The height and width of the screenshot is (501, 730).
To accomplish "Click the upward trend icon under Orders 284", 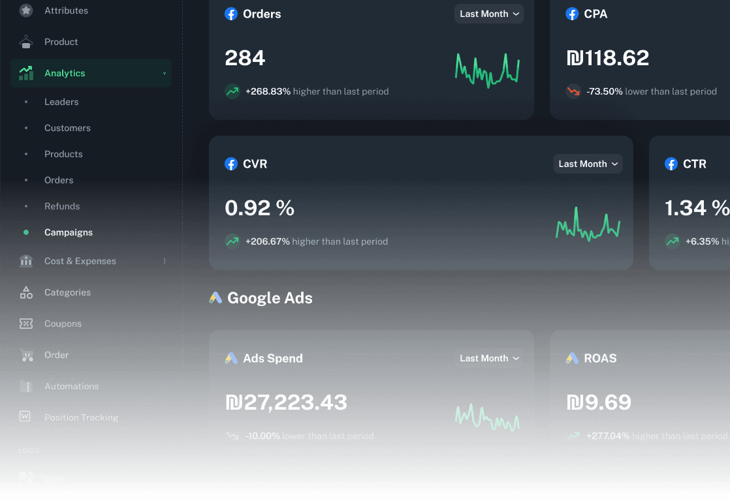I will click(x=232, y=91).
